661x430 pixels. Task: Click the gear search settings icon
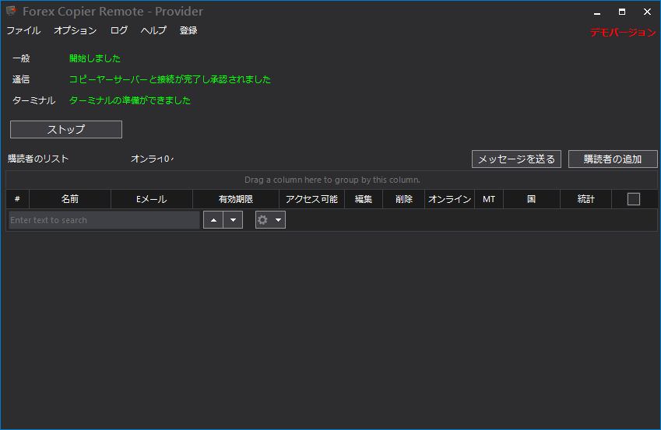point(262,220)
